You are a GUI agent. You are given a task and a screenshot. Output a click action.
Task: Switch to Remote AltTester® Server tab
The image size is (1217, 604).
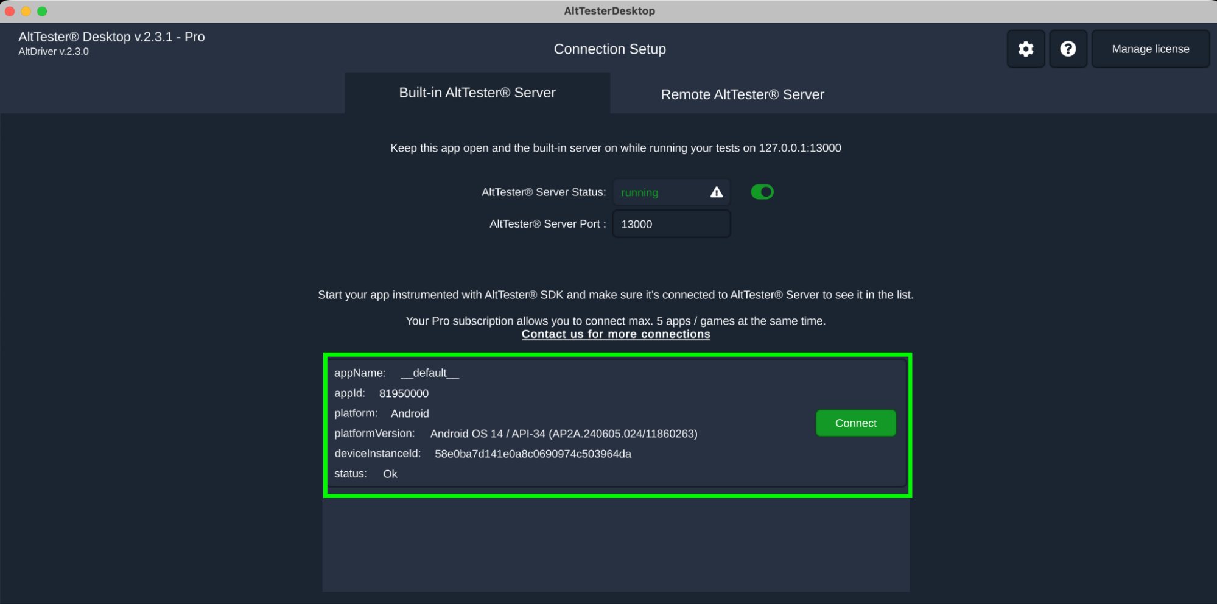(x=743, y=94)
